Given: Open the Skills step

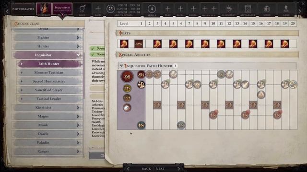Looking at the screenshot, I should [x=152, y=10].
